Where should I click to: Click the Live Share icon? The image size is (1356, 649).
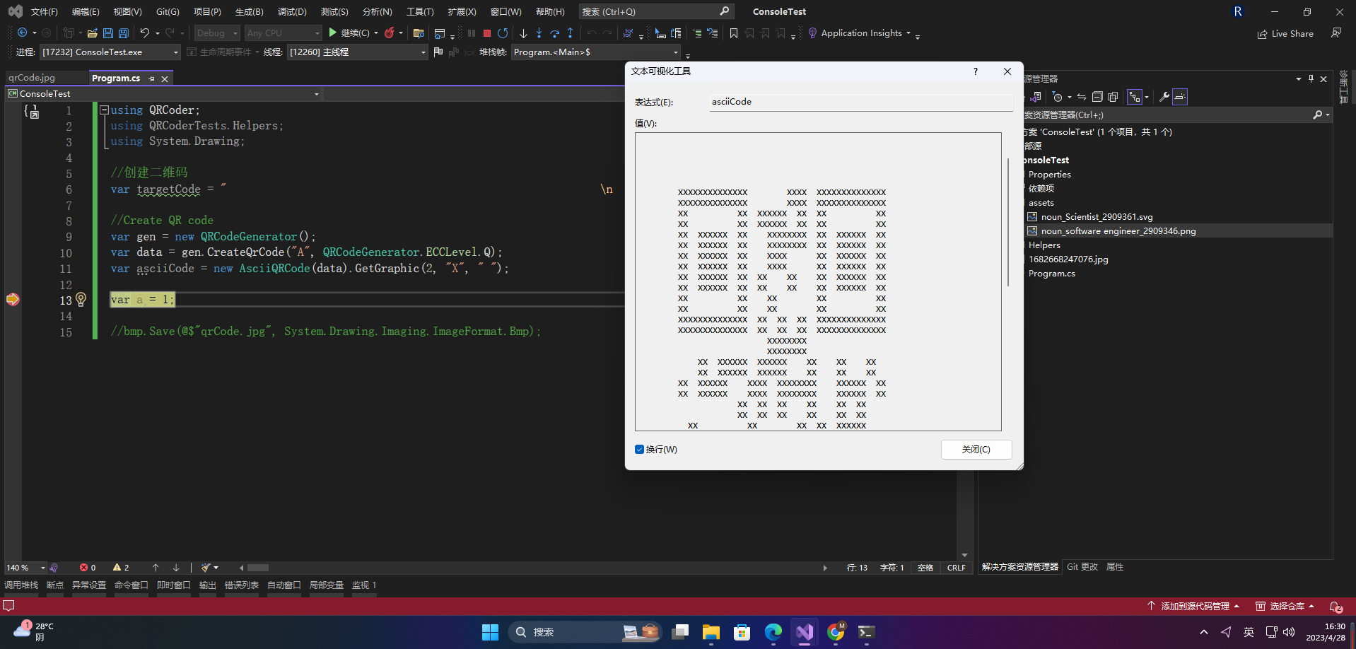point(1263,34)
